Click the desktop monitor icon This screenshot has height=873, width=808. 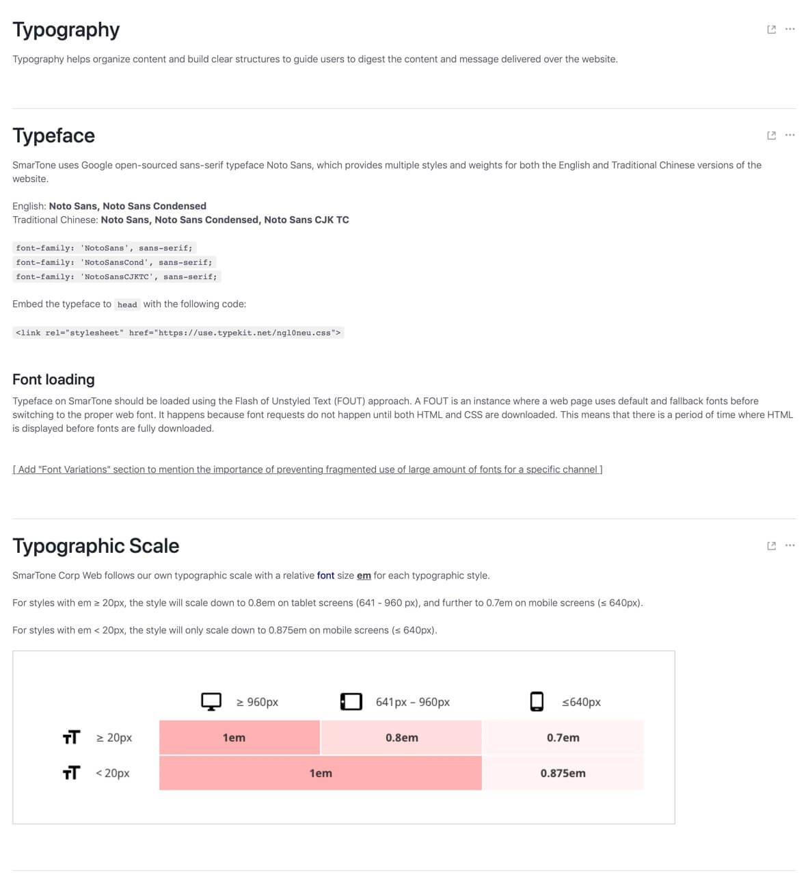(x=211, y=701)
